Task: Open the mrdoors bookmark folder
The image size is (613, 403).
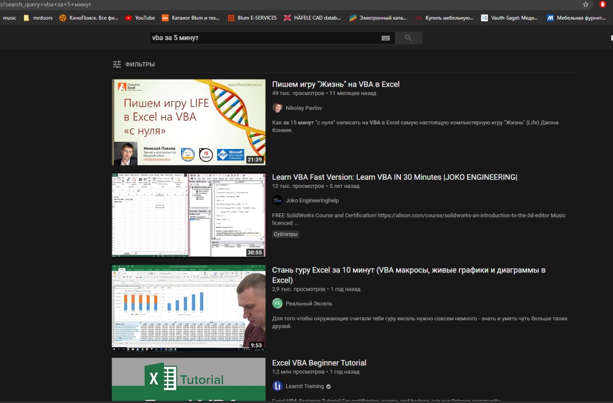Action: tap(38, 18)
